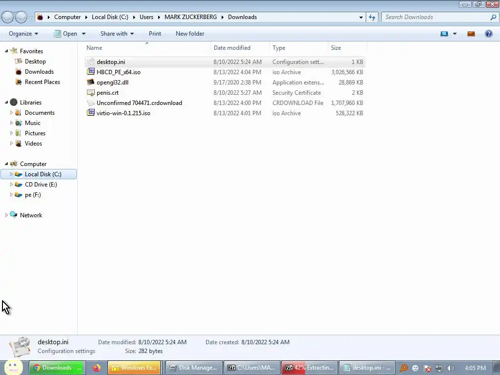Click New folder in the toolbar
This screenshot has height=375, width=500.
point(190,34)
